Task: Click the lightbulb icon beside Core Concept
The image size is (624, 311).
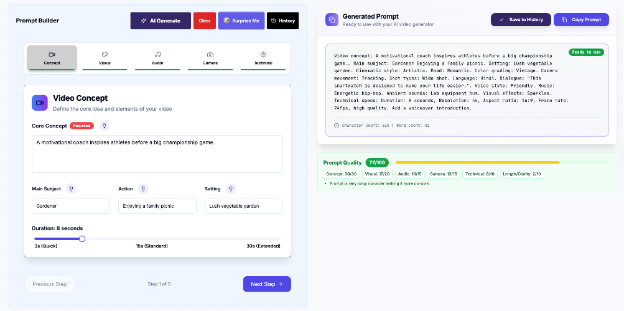Action: (x=105, y=126)
